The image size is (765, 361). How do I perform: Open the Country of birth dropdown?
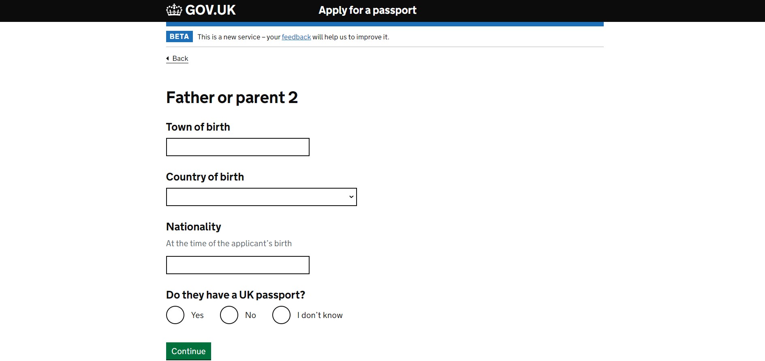(261, 197)
